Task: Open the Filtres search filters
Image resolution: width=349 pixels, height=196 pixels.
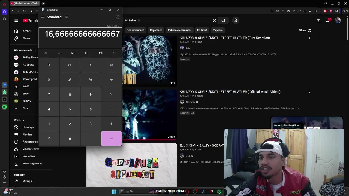Action: (x=305, y=30)
